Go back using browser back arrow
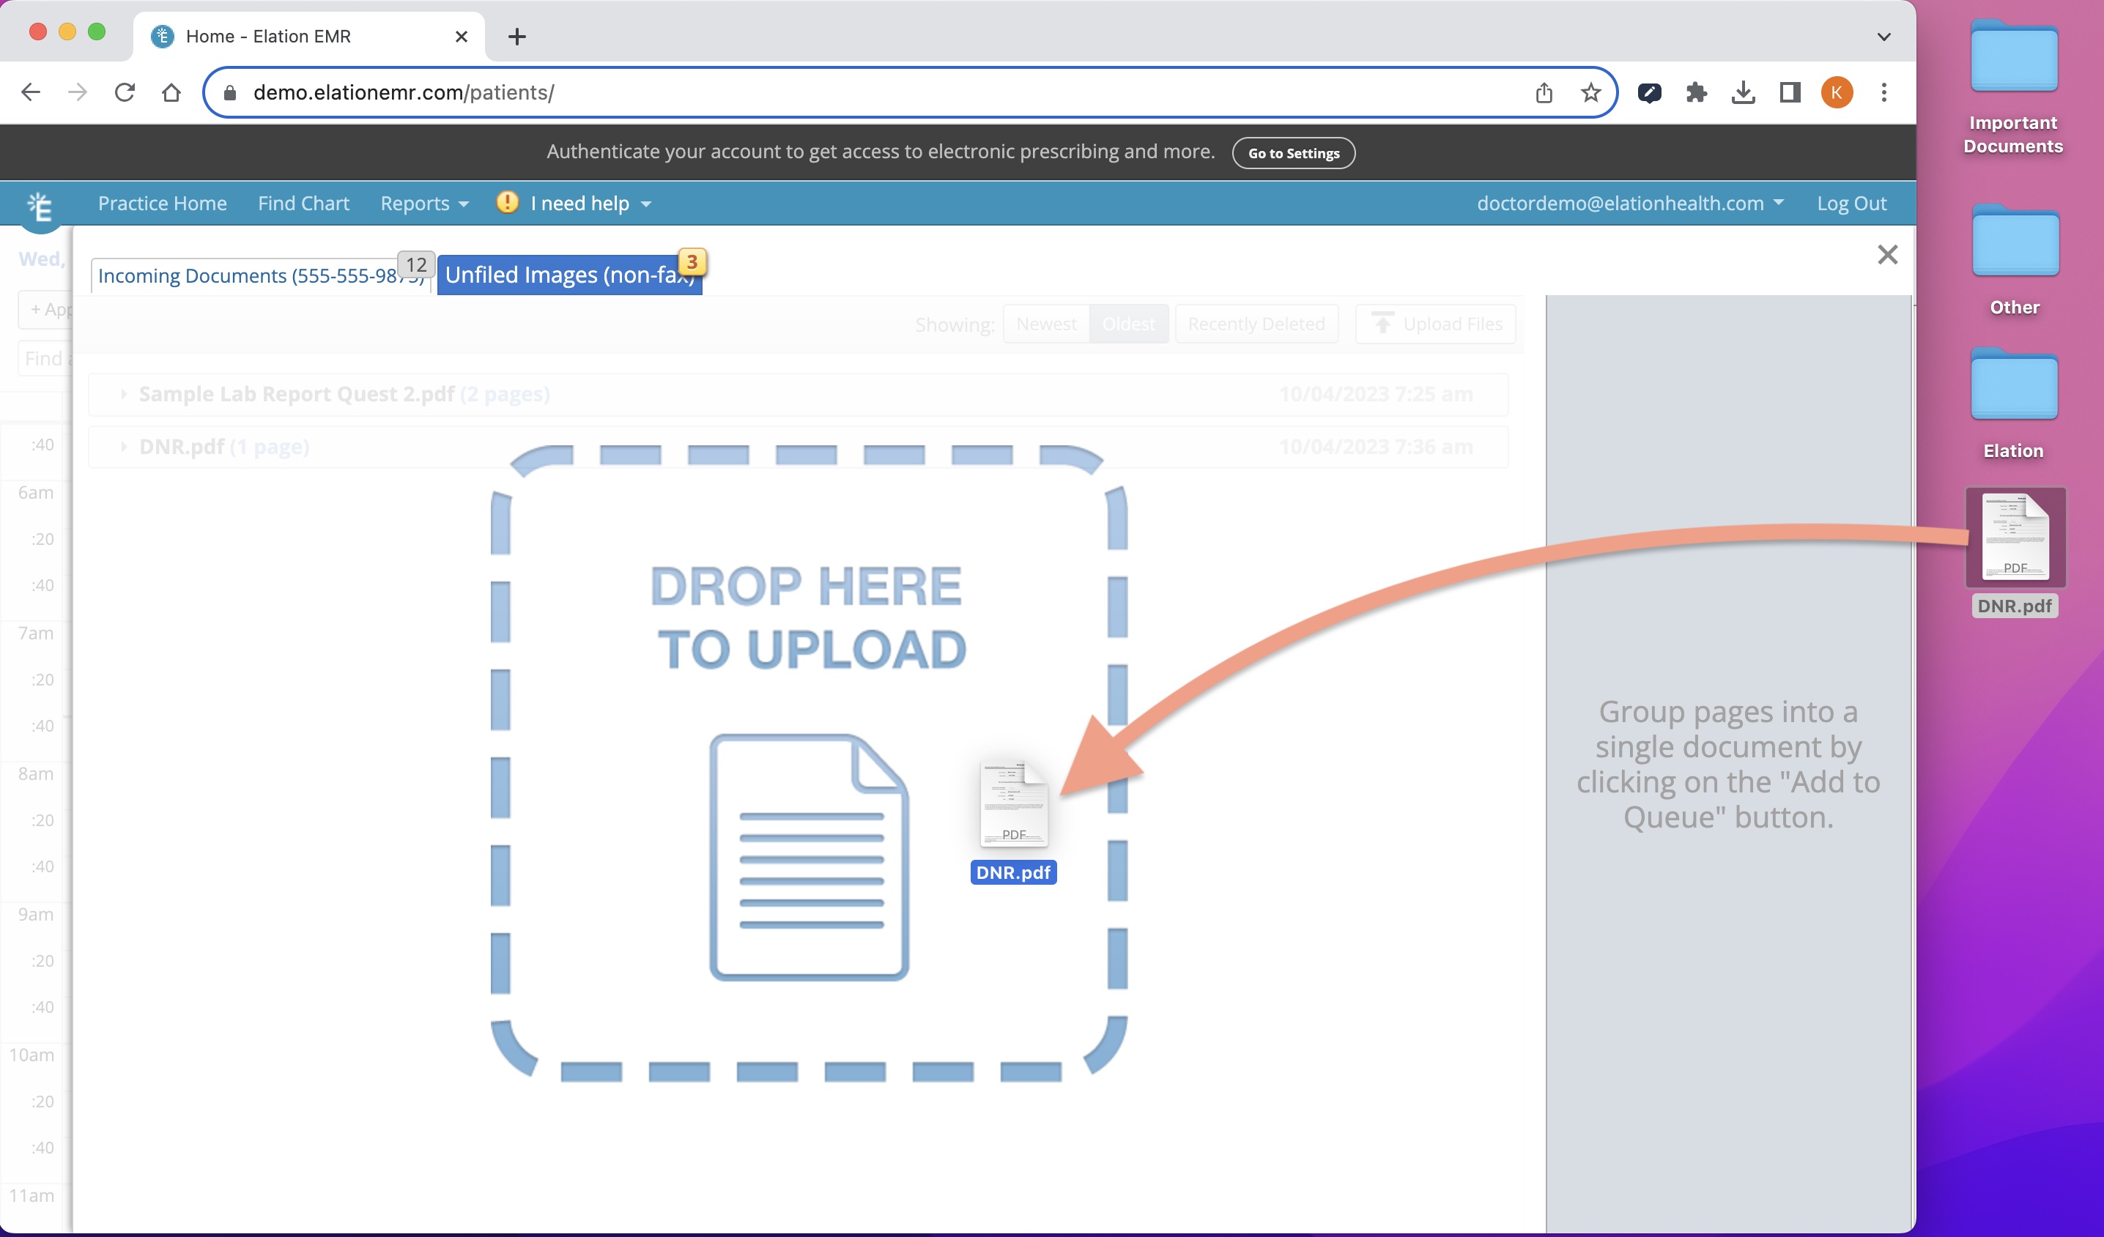Viewport: 2104px width, 1237px height. tap(30, 93)
